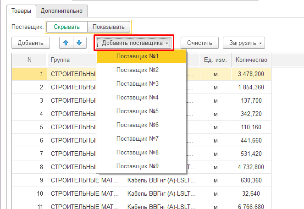Click the move row down arrow icon
Screen dimensions: 304x209
[x=79, y=43]
